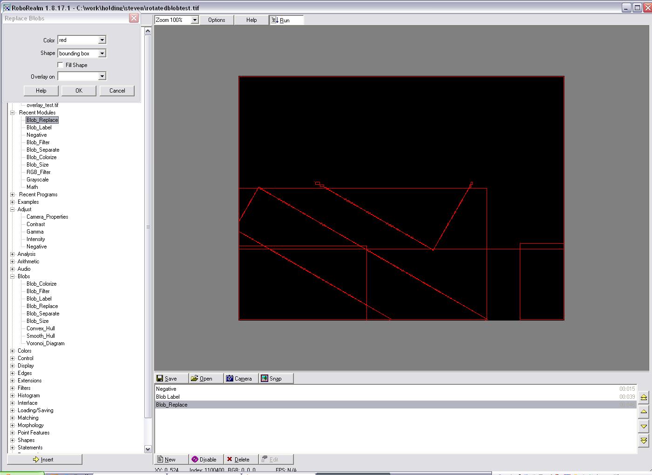
Task: Expand the Colors tree category
Action: 13,351
